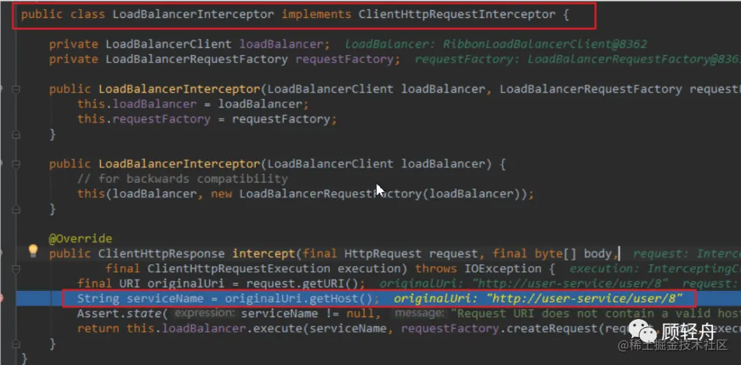Collapse the two-argument LoadBalancerInterceptor constructor fold marker

click(16, 89)
